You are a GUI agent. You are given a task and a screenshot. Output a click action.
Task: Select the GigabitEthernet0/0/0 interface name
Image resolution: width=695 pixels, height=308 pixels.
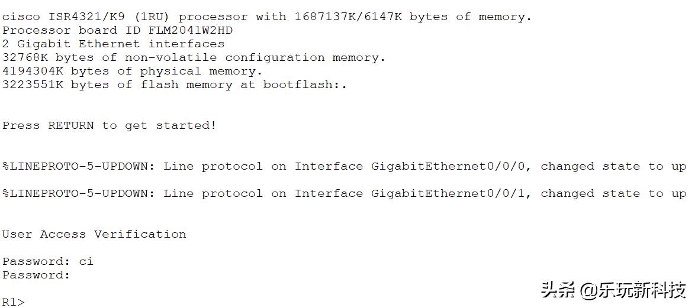pyautogui.click(x=447, y=167)
